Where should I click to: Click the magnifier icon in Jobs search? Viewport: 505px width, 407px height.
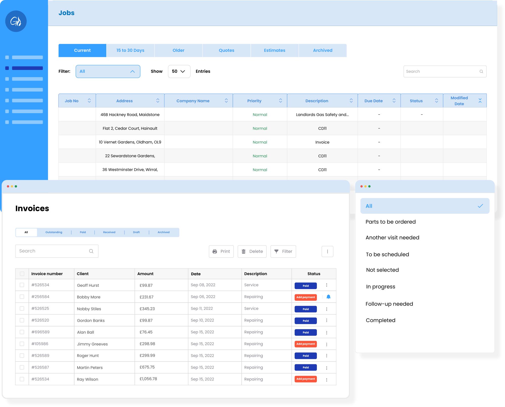pos(481,71)
